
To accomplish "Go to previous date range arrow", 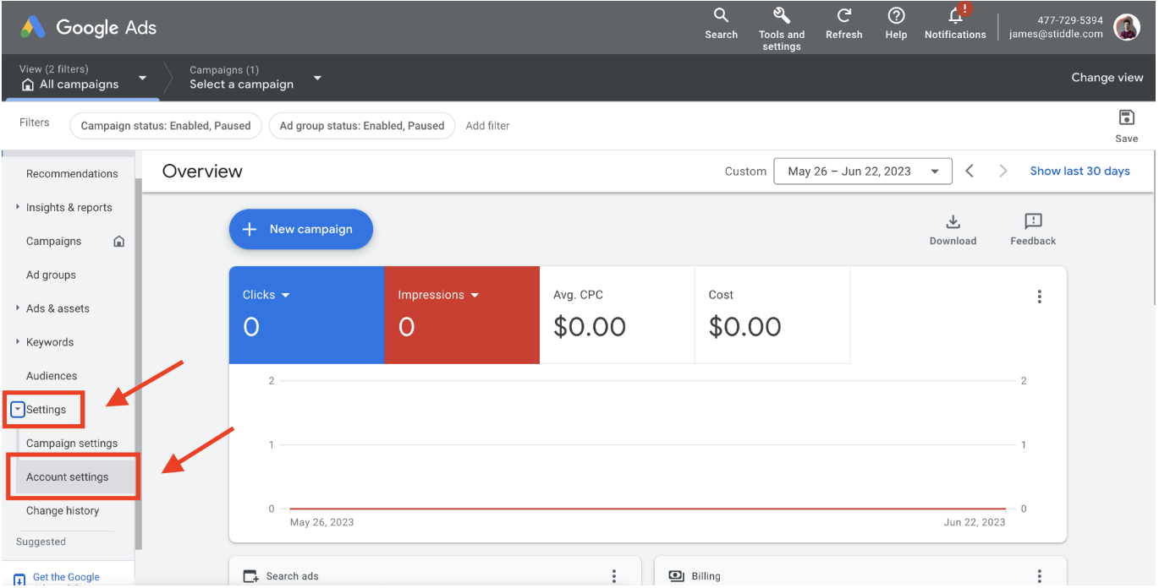I will tap(969, 171).
